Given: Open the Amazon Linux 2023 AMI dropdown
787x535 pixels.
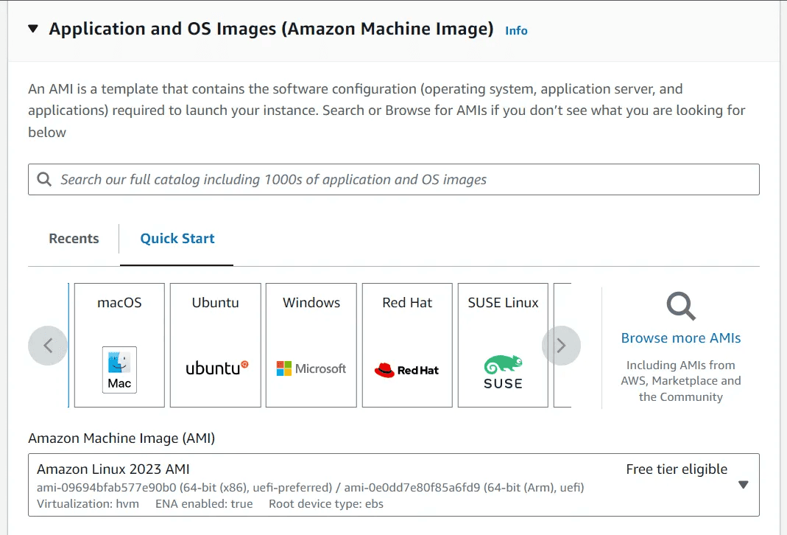Looking at the screenshot, I should coord(393,485).
